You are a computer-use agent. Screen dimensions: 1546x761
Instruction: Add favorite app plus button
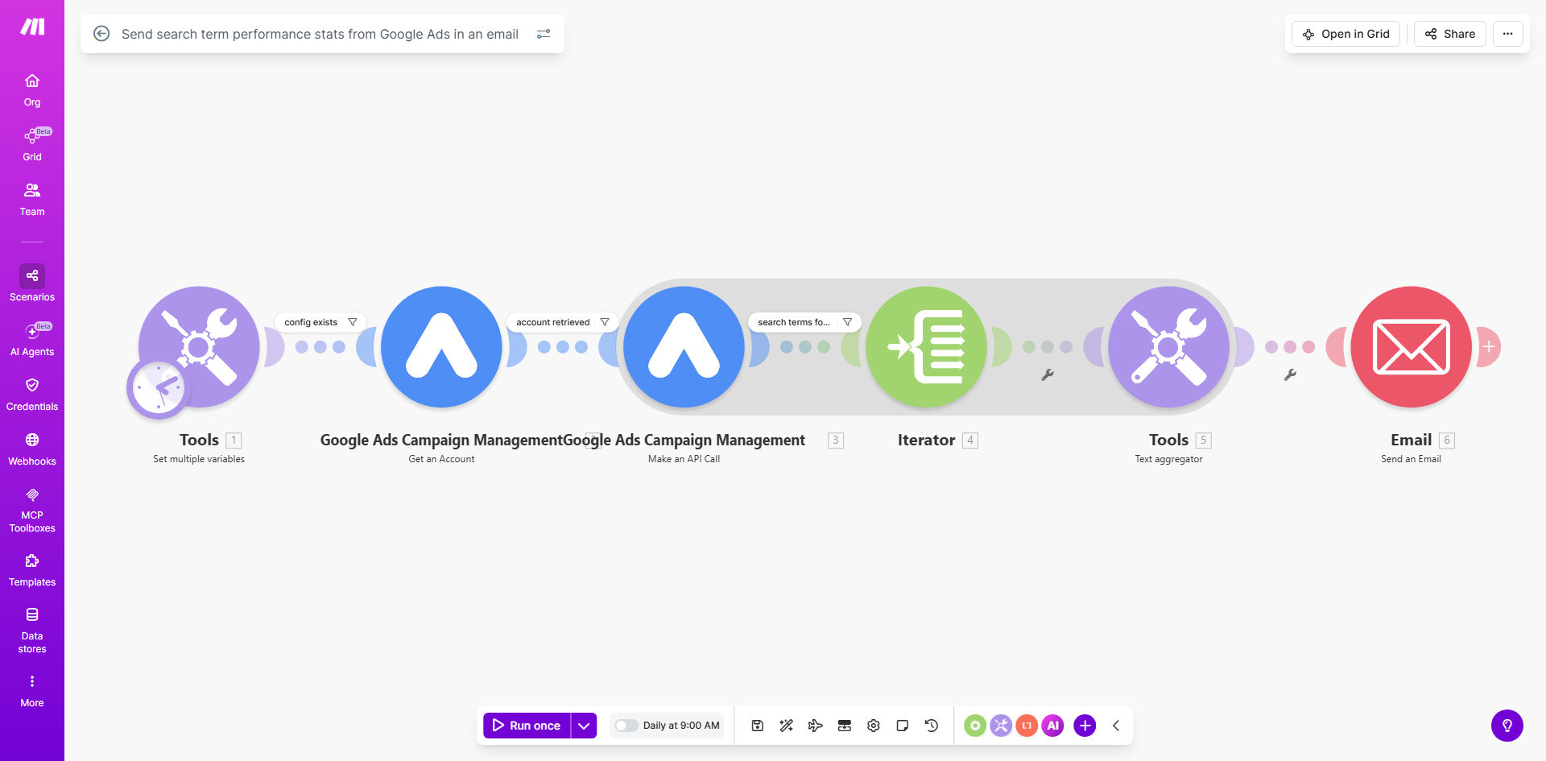pos(1085,726)
